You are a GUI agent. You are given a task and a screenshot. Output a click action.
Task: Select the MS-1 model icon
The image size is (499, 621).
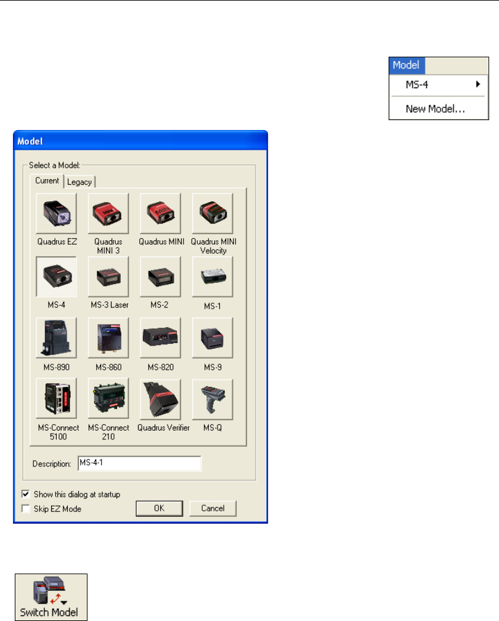pos(213,277)
